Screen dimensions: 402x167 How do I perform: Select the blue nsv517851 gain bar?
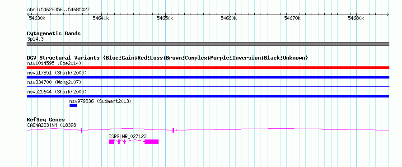(208, 77)
